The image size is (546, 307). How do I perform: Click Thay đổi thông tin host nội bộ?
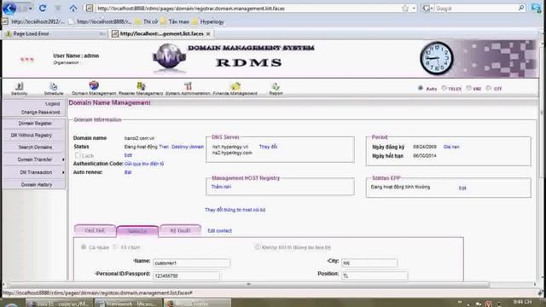[235, 210]
